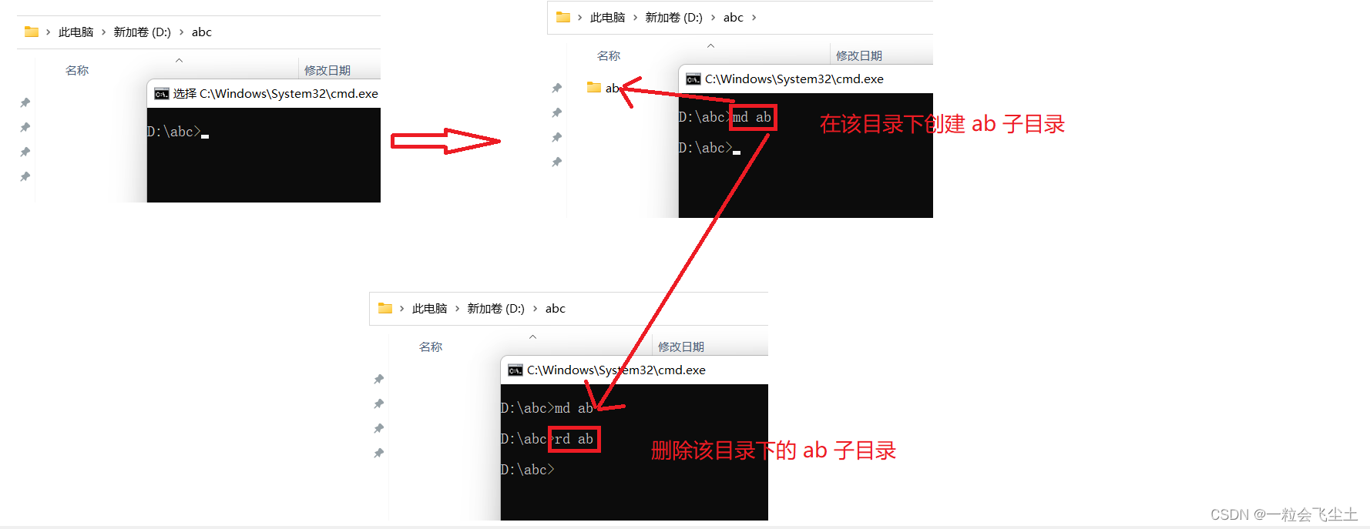Screen dimensions: 1370x529
Task: Click the topmost pin icon in top-left window
Action: 25,102
